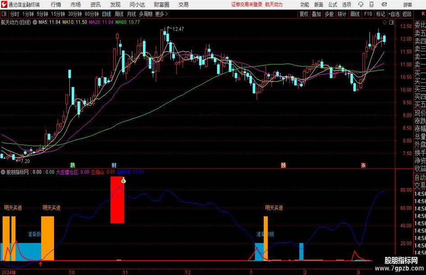Screen dimensions: 426x275
Task: Click the 多股 multi-stock button
Action: [x=329, y=14]
